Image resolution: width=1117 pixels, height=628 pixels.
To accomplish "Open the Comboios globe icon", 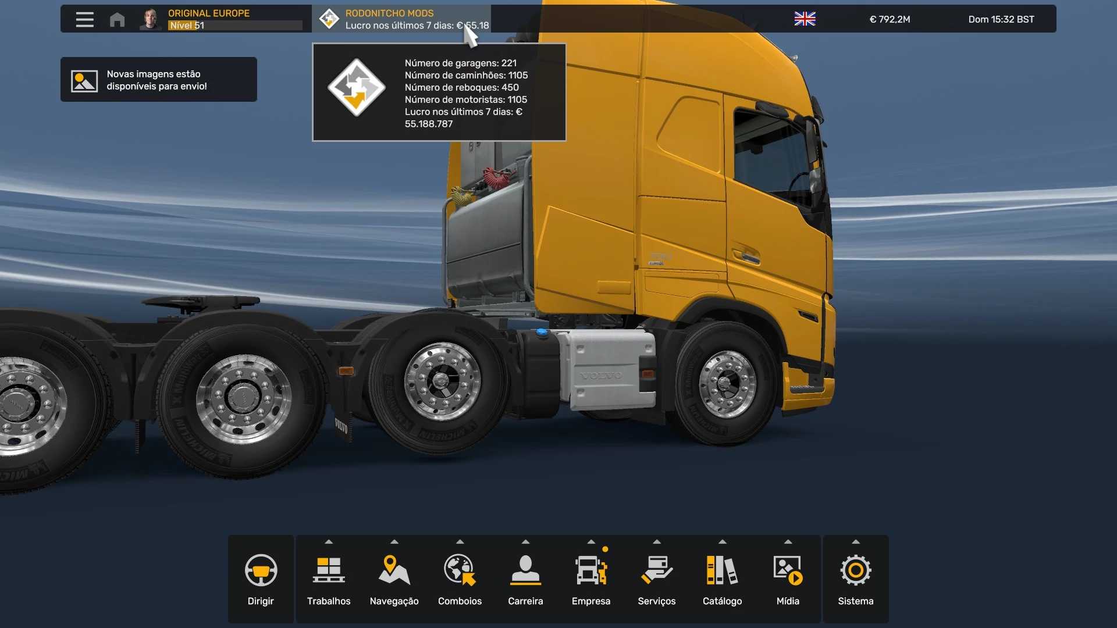I will pos(460,570).
